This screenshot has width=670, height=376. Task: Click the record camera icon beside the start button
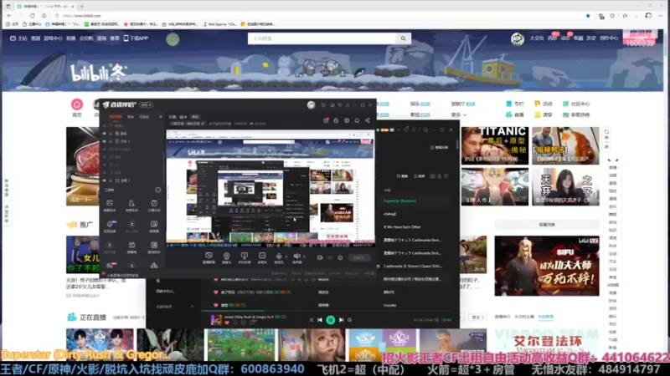(320, 257)
